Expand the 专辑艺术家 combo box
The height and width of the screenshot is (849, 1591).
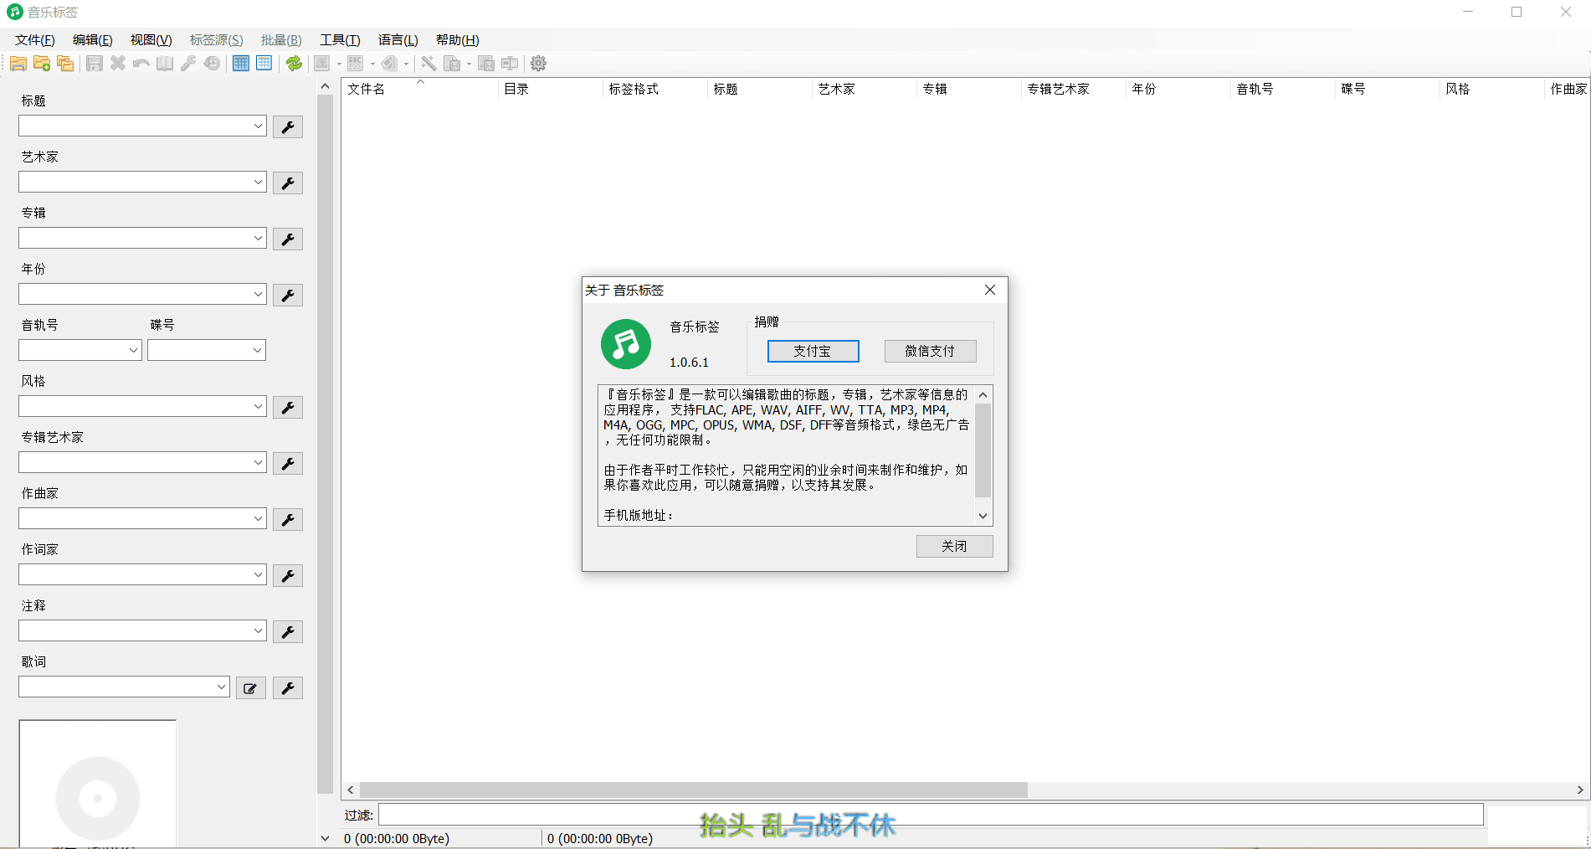click(258, 462)
